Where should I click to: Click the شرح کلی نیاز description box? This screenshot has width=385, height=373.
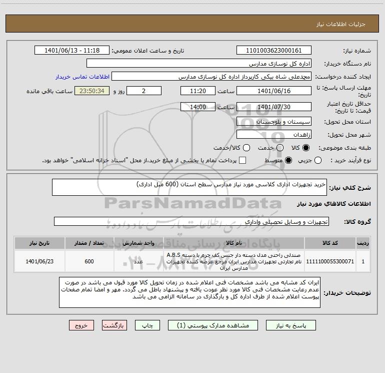(x=189, y=187)
